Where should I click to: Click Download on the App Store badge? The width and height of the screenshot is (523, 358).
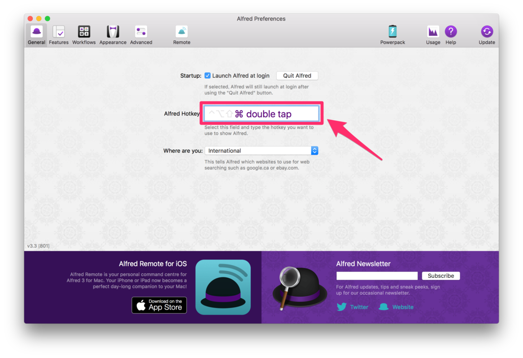click(159, 305)
